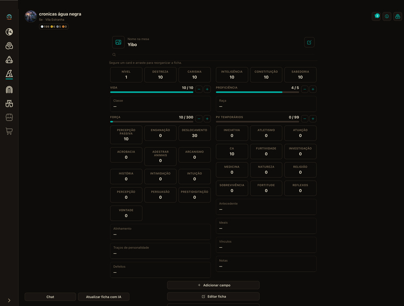Image resolution: width=404 pixels, height=306 pixels.
Task: Select the Iniciativa card
Action: (x=232, y=133)
